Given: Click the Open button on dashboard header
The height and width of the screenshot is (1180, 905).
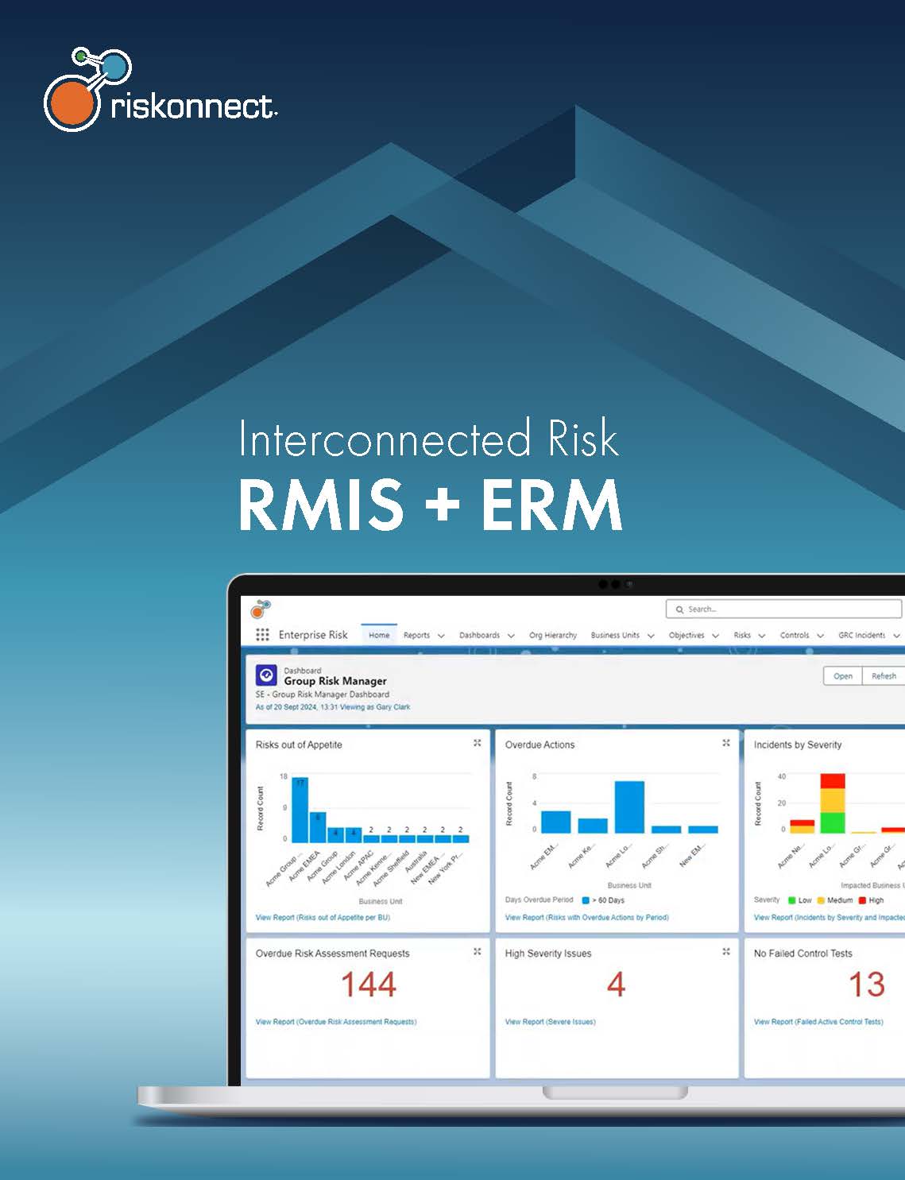Looking at the screenshot, I should [842, 676].
